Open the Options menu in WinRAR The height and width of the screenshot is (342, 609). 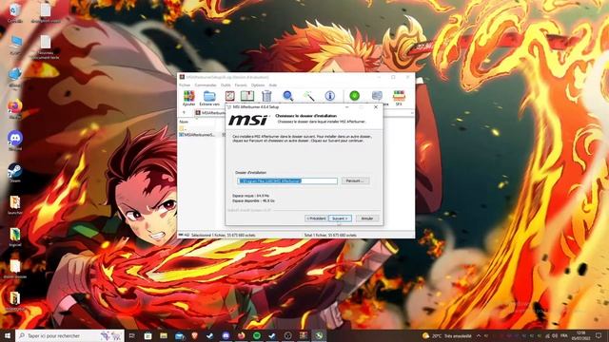pos(258,85)
